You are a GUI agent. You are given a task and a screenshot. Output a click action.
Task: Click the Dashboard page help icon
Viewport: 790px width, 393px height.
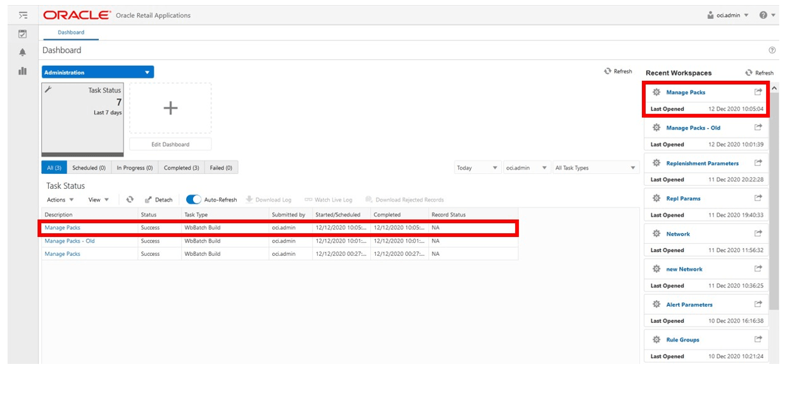[772, 50]
